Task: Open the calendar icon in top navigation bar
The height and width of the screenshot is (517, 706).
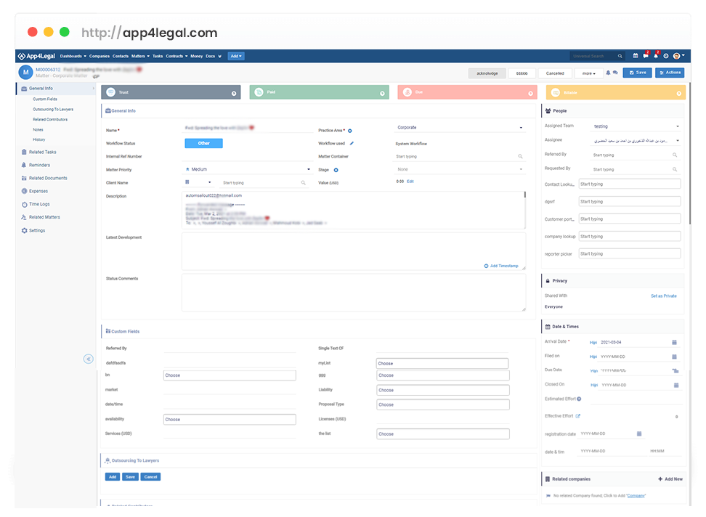Action: point(636,56)
